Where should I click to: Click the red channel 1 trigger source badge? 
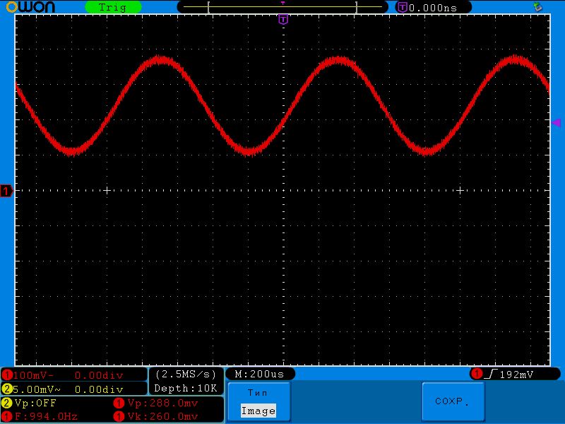(x=477, y=374)
